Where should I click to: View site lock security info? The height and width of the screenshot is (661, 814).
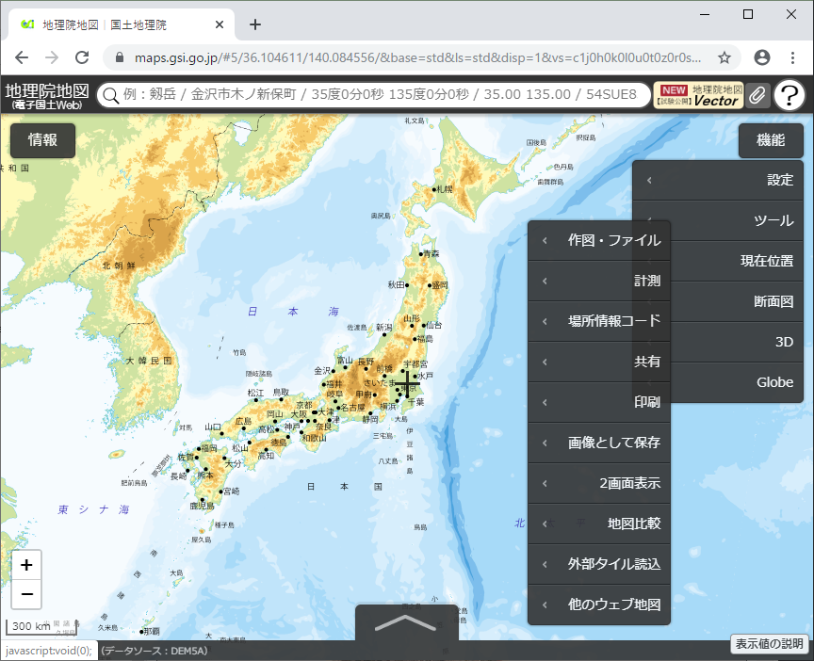click(x=120, y=57)
